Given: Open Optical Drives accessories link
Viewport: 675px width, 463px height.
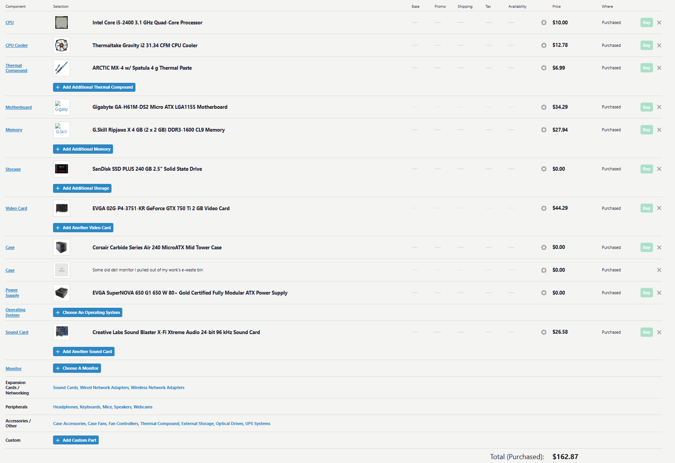Looking at the screenshot, I should pyautogui.click(x=230, y=424).
